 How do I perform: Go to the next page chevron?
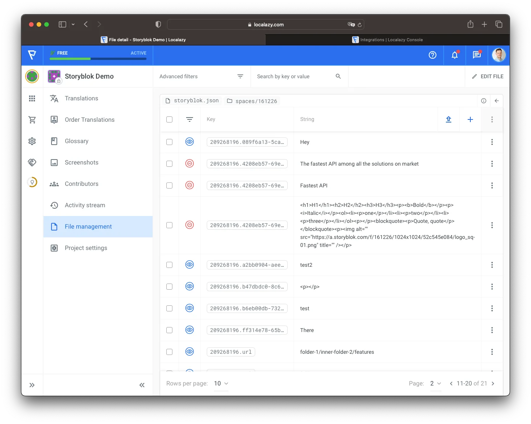coord(493,384)
